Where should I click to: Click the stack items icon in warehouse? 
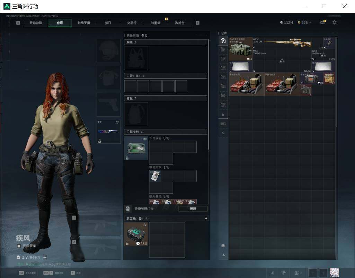point(223,246)
